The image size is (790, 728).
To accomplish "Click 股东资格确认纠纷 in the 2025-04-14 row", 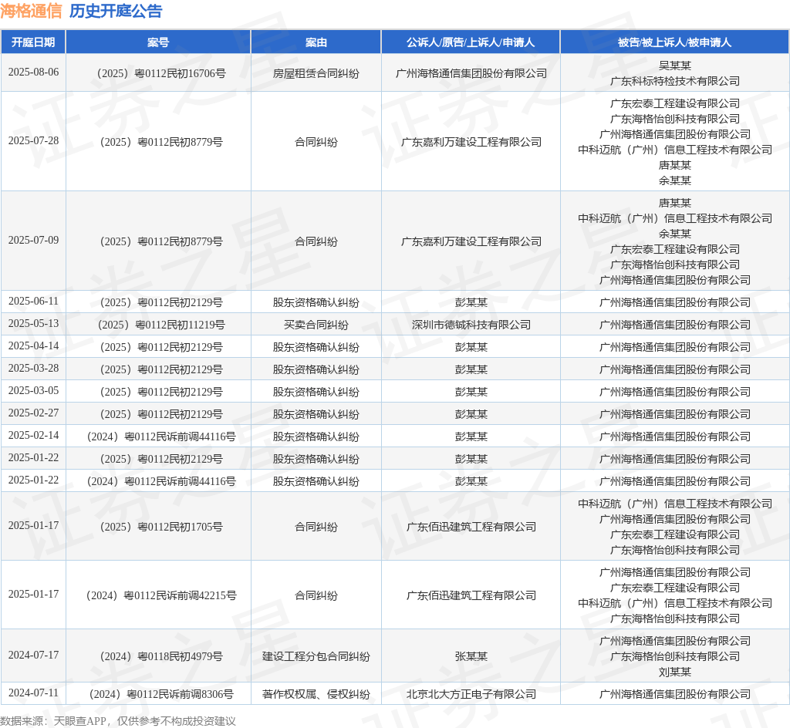I will click(x=316, y=347).
